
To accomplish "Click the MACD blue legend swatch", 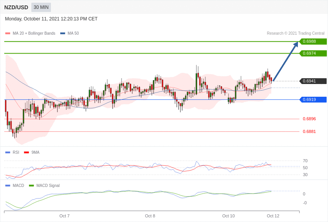I will [x=8, y=185].
